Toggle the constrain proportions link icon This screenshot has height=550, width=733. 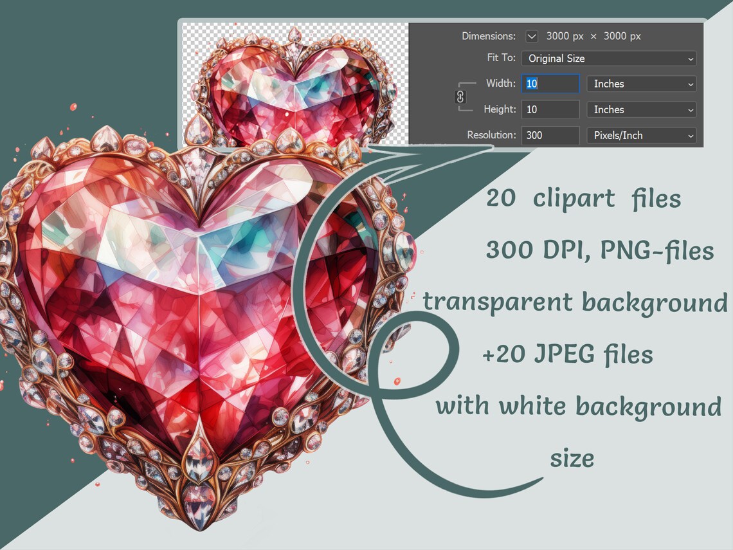pyautogui.click(x=460, y=96)
